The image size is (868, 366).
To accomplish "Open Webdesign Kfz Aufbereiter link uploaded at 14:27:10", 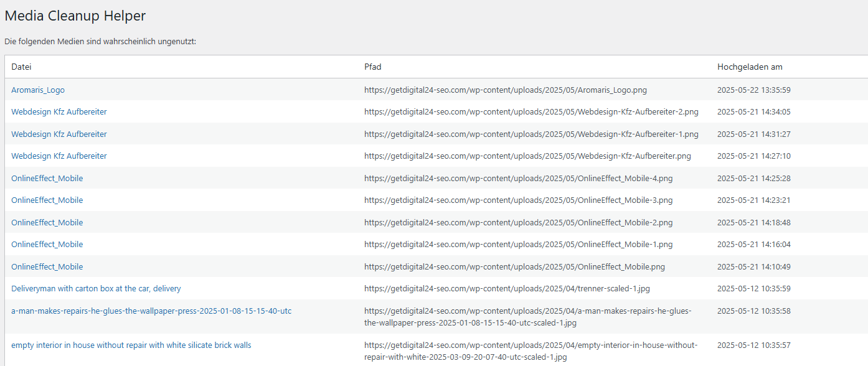I will (x=59, y=156).
